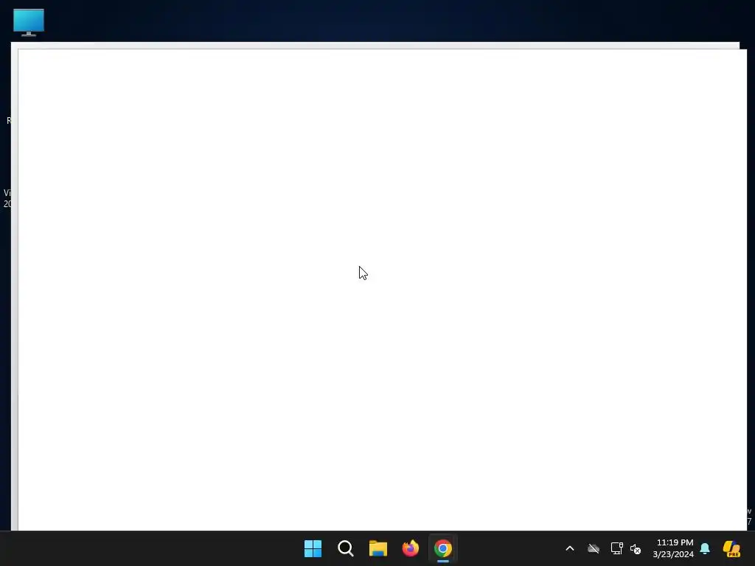
Task: Open taskbar Search
Action: 345,548
